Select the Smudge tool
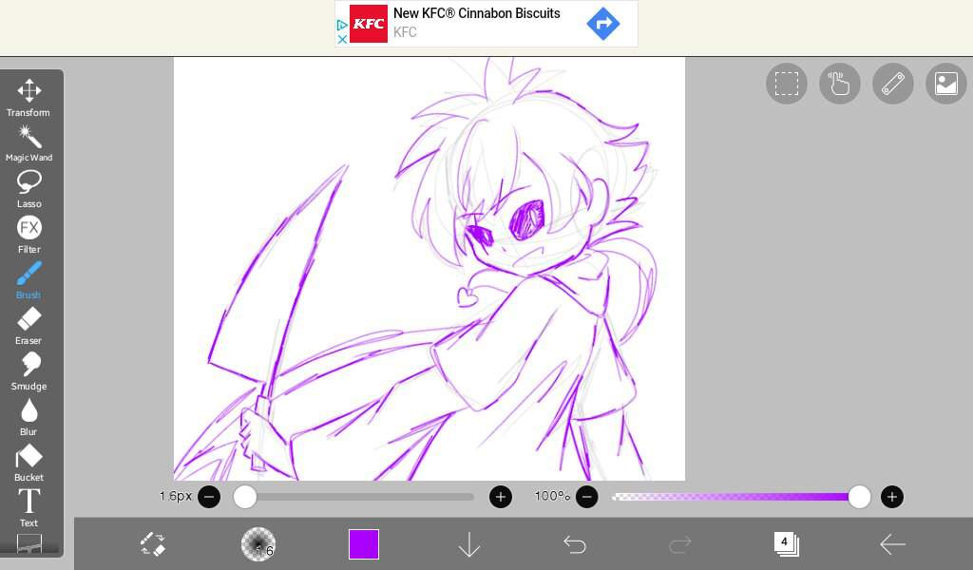Screen dimensions: 973x570 pyautogui.click(x=29, y=371)
